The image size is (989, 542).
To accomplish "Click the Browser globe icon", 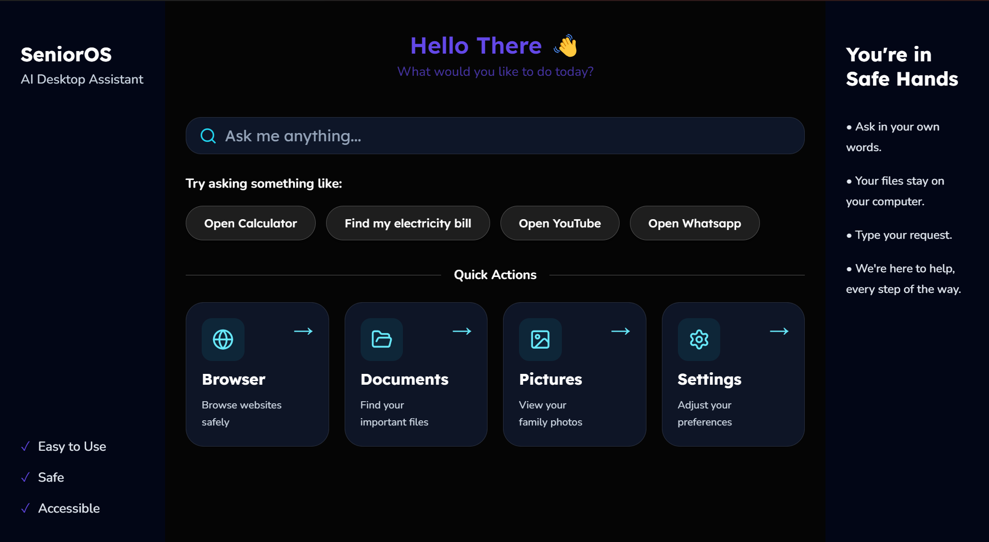I will [223, 339].
